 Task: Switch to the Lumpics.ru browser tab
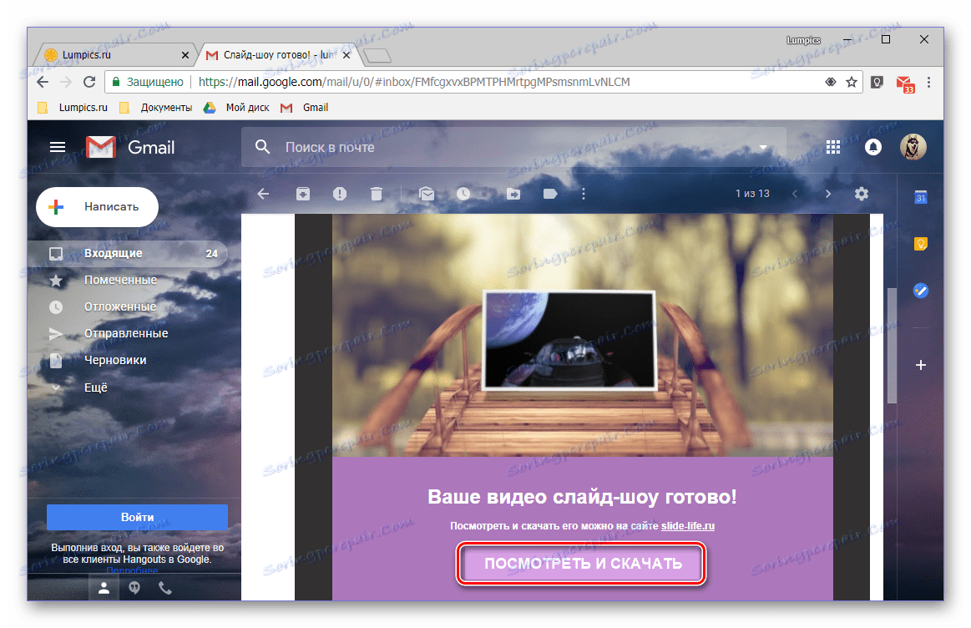(114, 55)
